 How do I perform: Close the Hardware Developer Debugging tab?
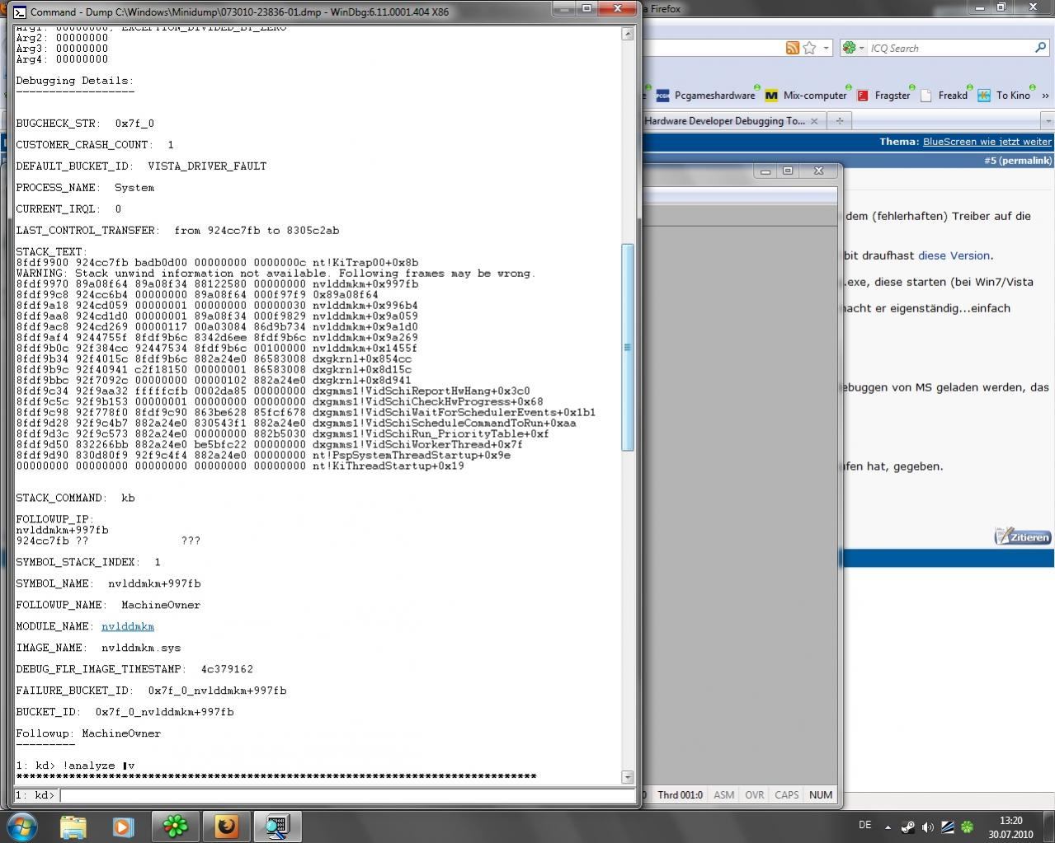pyautogui.click(x=814, y=120)
